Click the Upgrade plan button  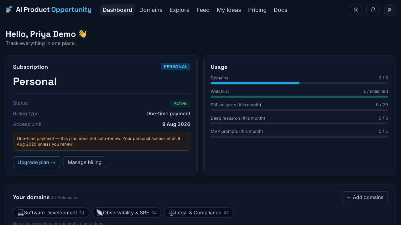pyautogui.click(x=37, y=162)
